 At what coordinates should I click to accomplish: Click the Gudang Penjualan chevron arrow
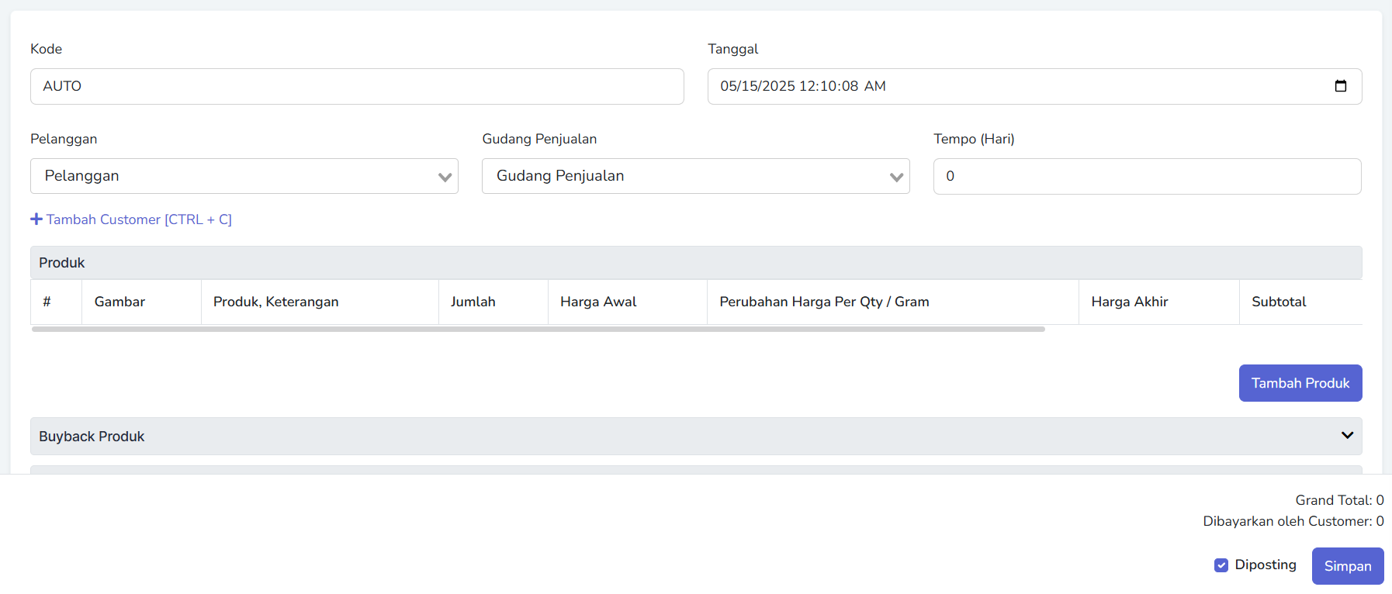[x=896, y=177]
